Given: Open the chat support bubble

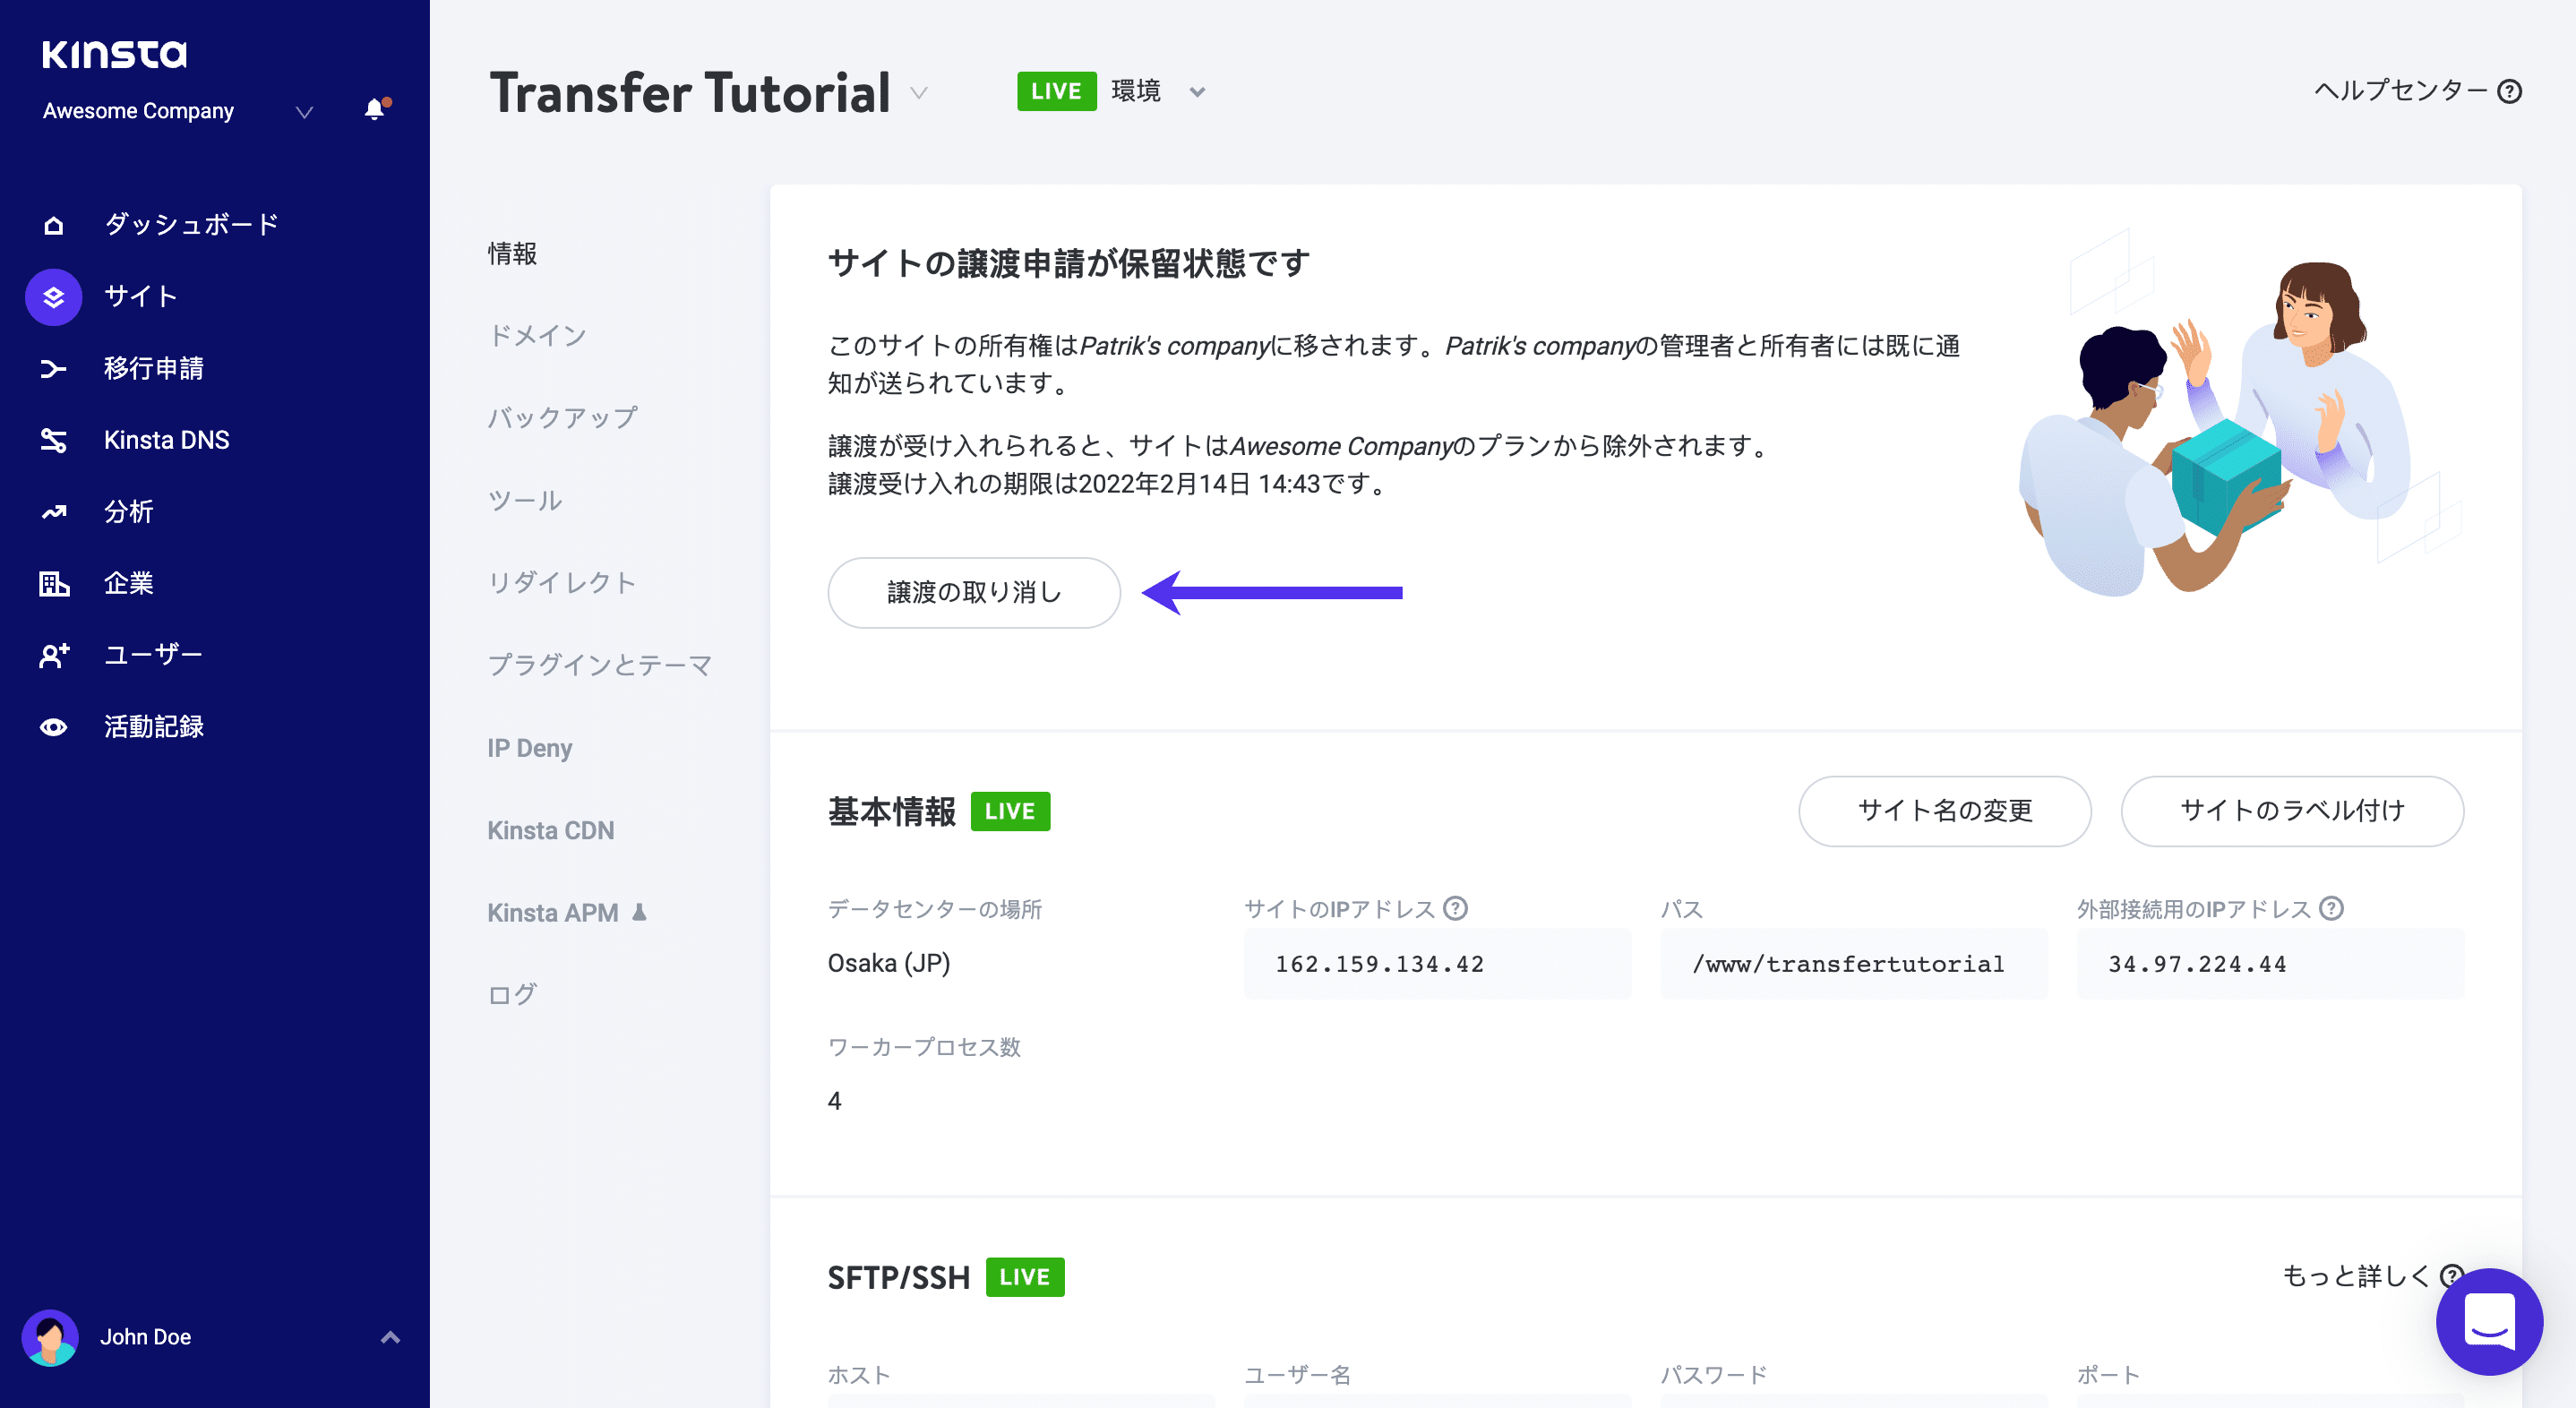Looking at the screenshot, I should point(2489,1321).
